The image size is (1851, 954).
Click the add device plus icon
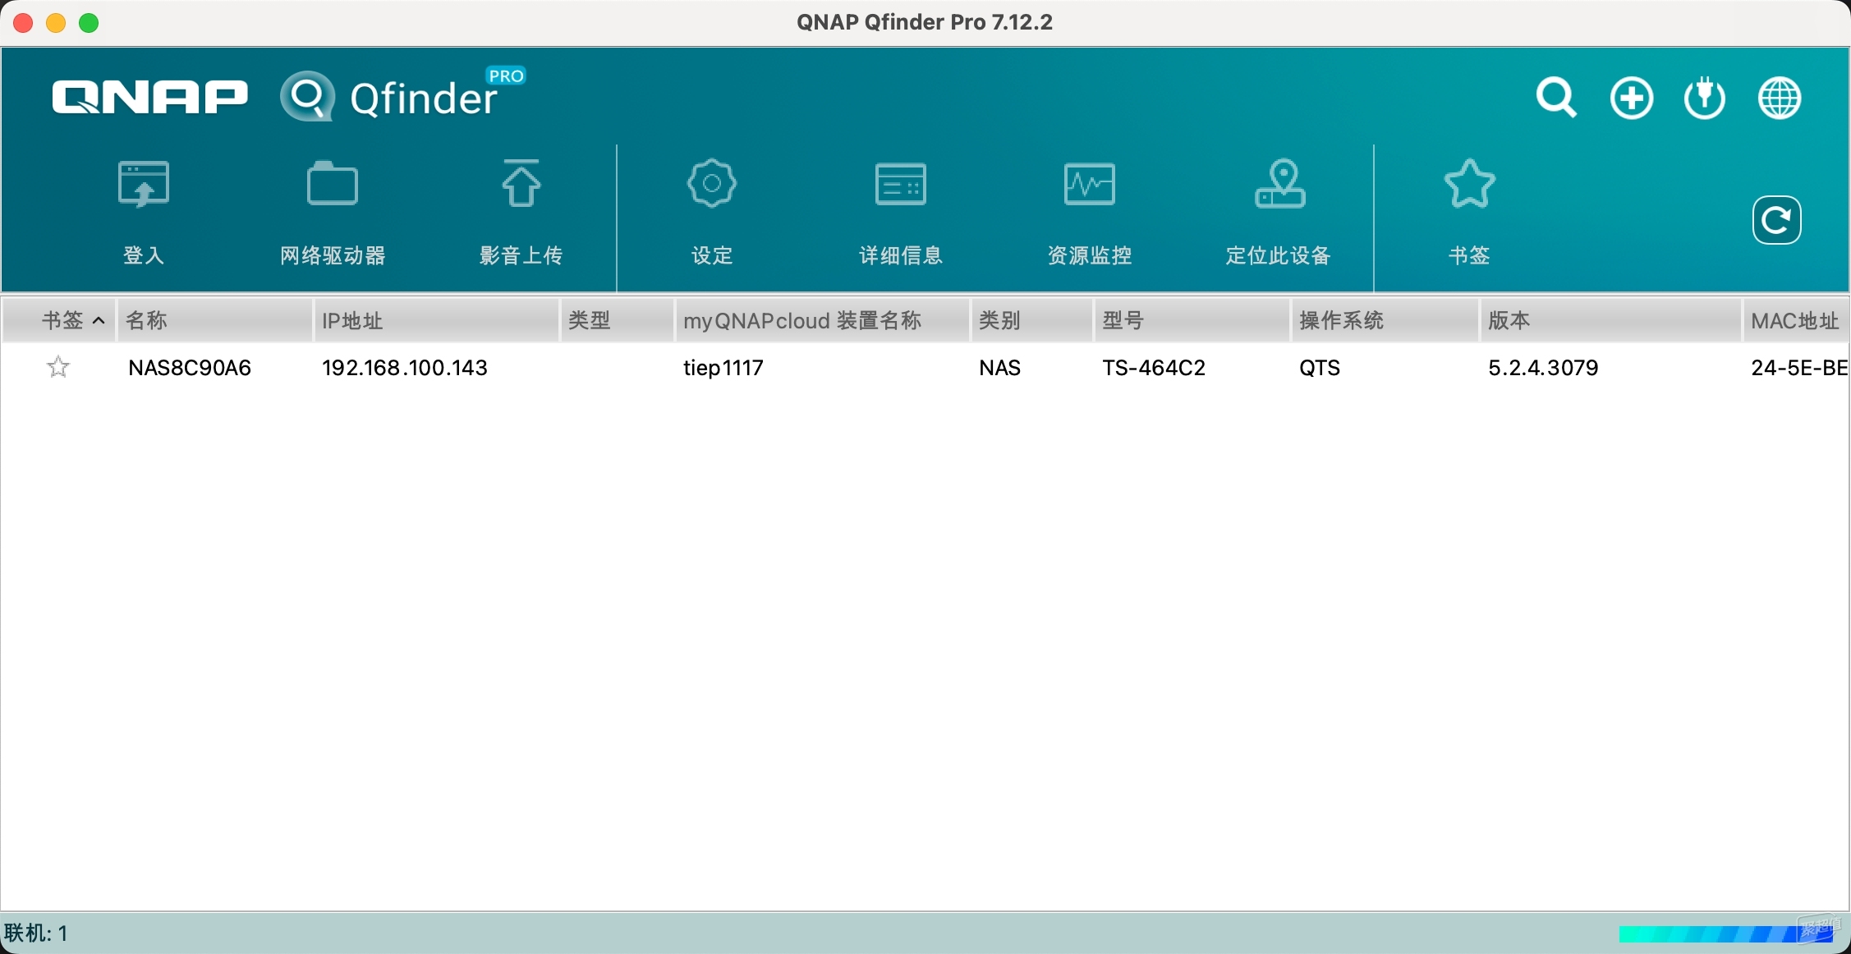[x=1631, y=99]
